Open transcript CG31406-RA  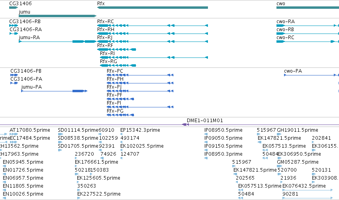click(25, 30)
